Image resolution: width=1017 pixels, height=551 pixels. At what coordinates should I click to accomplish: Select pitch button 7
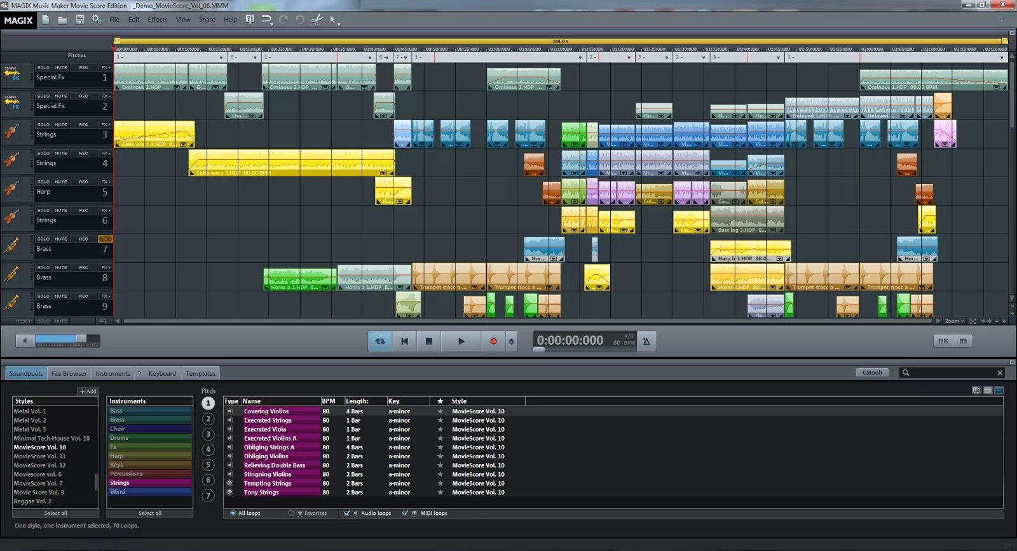(208, 496)
